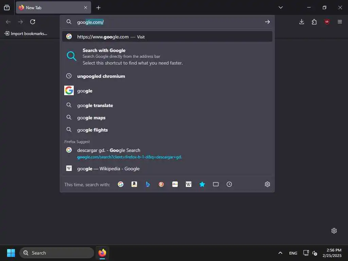This screenshot has height=261, width=348.
Task: Show hidden system tray icons
Action: coord(280,253)
